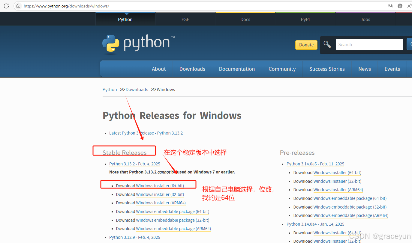Viewport: 412px width, 243px height.
Task: Open the Community menu
Action: (x=282, y=69)
